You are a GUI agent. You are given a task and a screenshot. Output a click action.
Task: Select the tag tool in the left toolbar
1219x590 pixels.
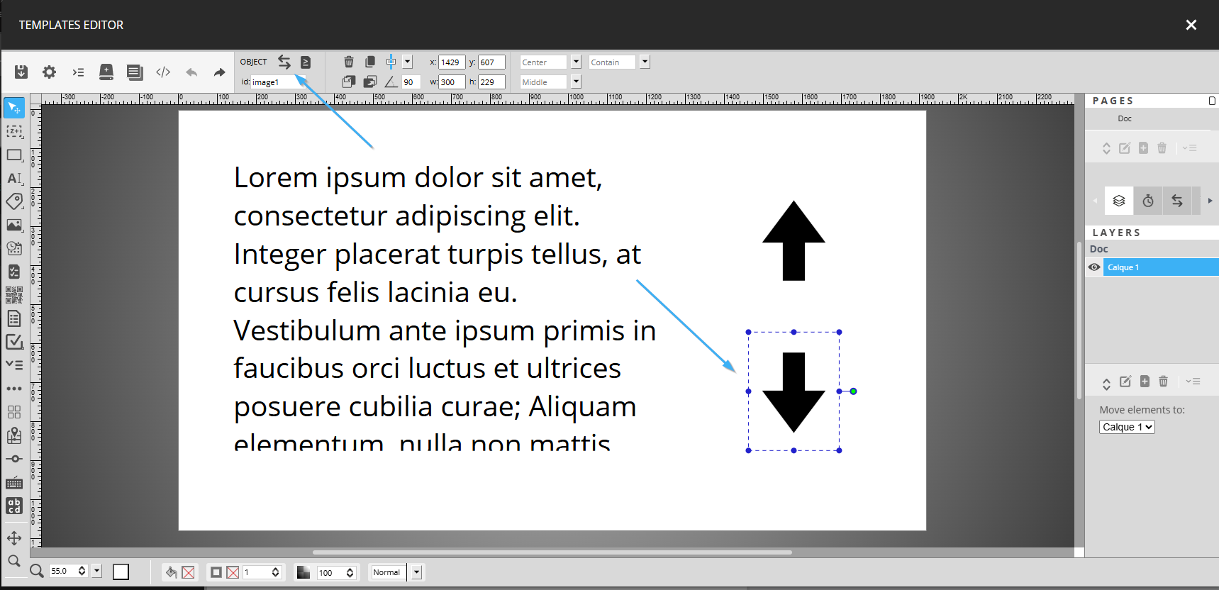click(14, 201)
